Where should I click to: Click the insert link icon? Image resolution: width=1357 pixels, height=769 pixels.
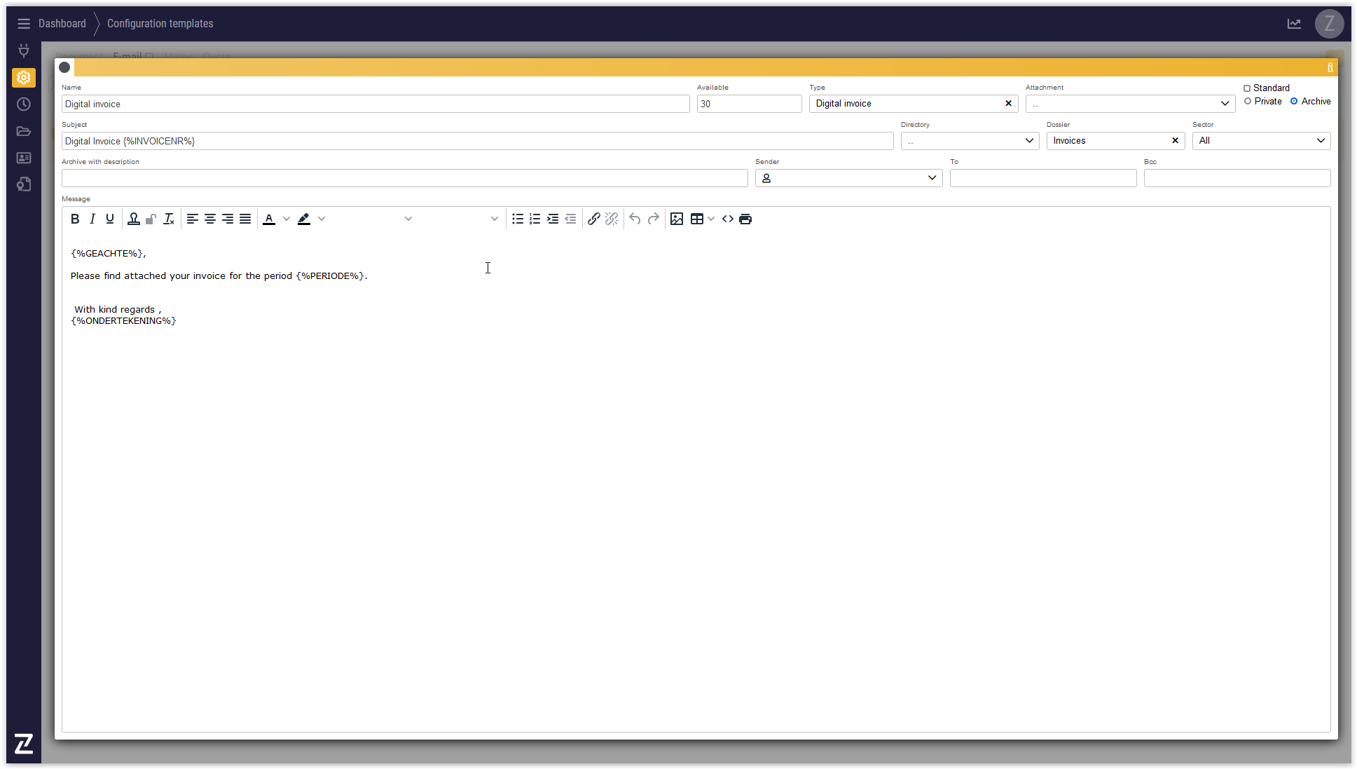pyautogui.click(x=593, y=219)
